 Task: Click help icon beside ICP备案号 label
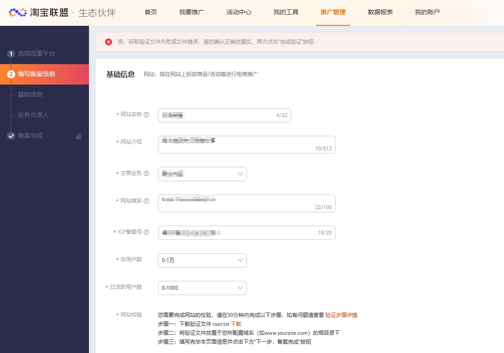pyautogui.click(x=146, y=232)
